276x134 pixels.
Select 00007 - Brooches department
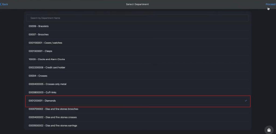[x=137, y=35]
